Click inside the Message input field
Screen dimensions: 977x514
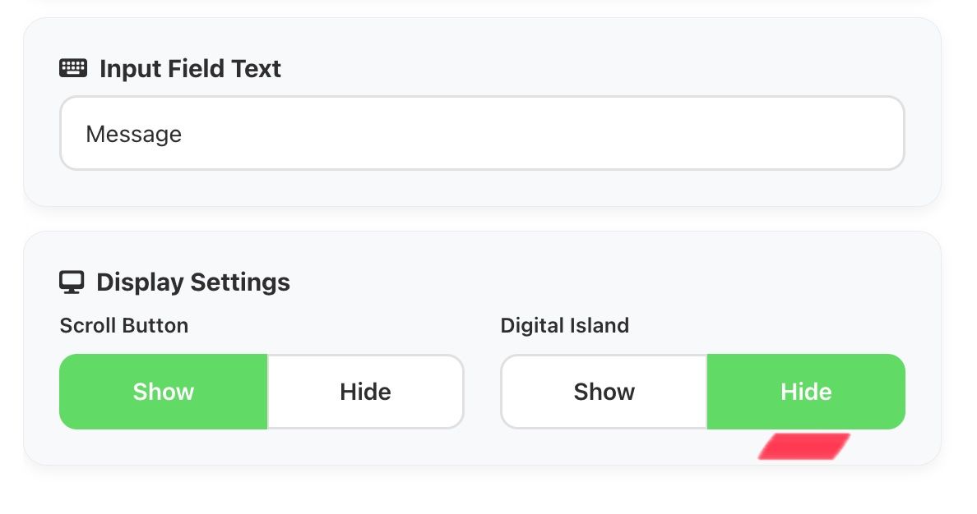coord(482,133)
